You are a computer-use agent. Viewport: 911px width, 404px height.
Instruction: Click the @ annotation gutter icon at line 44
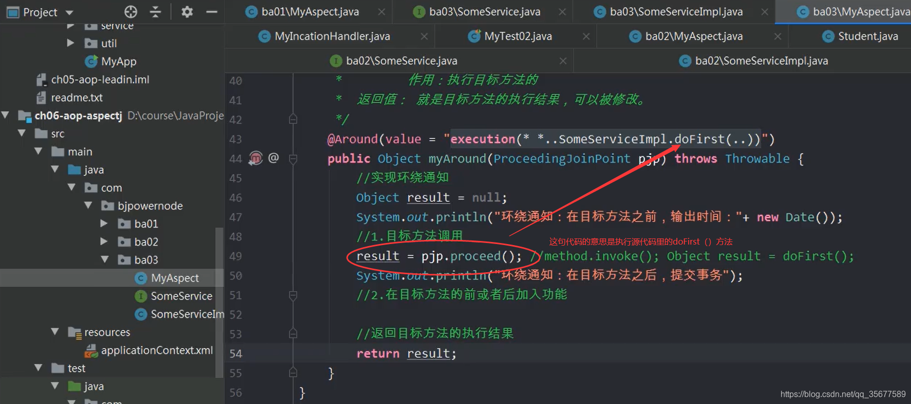click(274, 158)
